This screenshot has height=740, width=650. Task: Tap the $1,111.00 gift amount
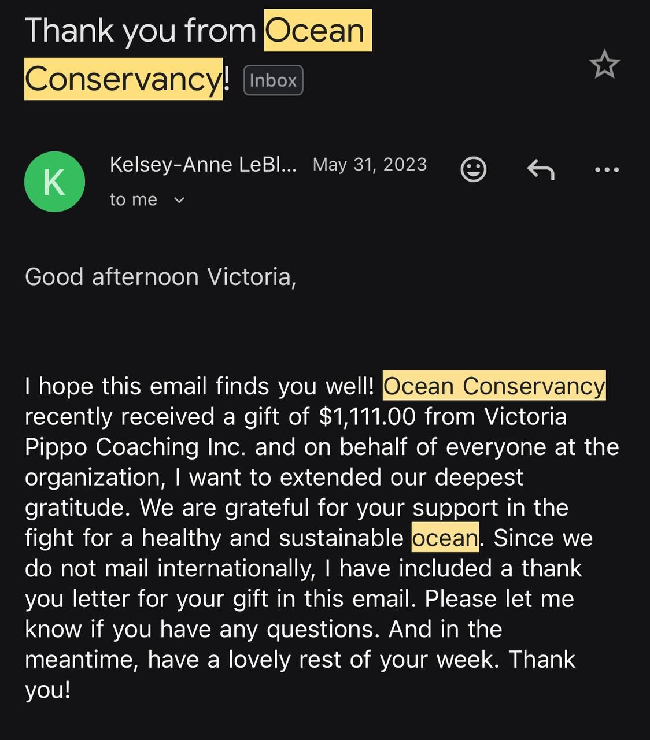click(367, 416)
